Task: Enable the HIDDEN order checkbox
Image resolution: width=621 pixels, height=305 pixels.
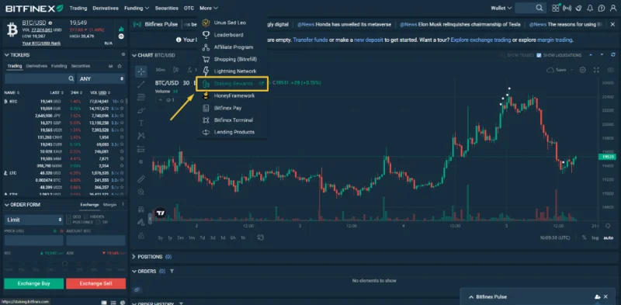Action: tap(86, 217)
